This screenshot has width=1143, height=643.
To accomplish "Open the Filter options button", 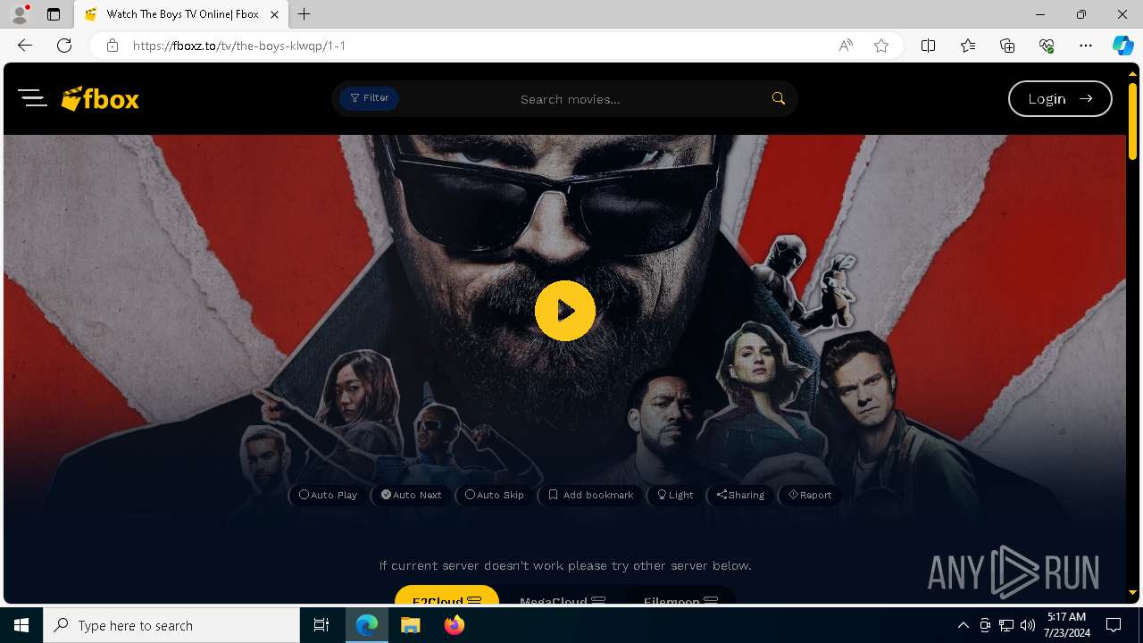I will 369,98.
